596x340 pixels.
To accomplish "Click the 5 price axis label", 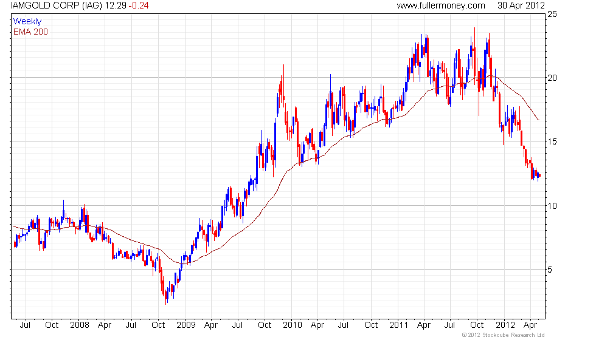I will [x=550, y=270].
